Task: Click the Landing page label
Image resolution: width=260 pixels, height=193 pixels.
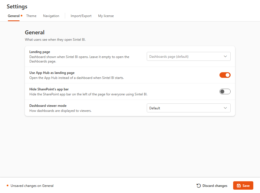Action: (40, 52)
